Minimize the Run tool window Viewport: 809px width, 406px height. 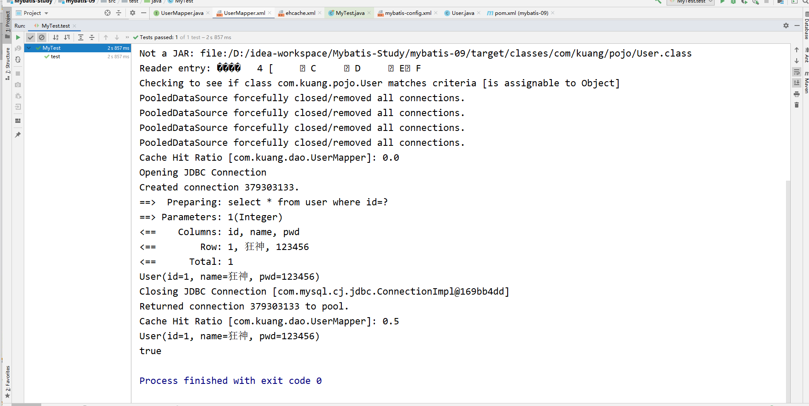pyautogui.click(x=797, y=26)
